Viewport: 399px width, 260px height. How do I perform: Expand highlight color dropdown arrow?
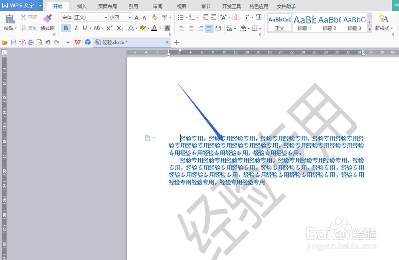tap(148, 28)
